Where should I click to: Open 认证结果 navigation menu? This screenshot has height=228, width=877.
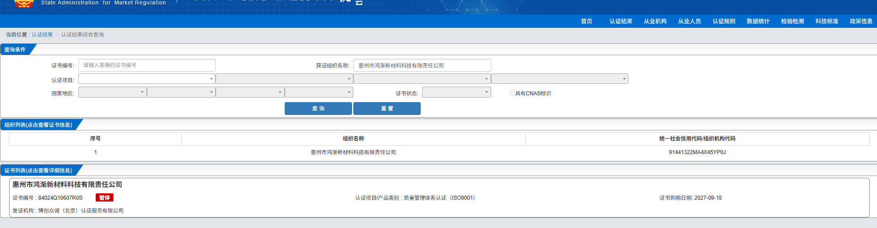pyautogui.click(x=621, y=21)
